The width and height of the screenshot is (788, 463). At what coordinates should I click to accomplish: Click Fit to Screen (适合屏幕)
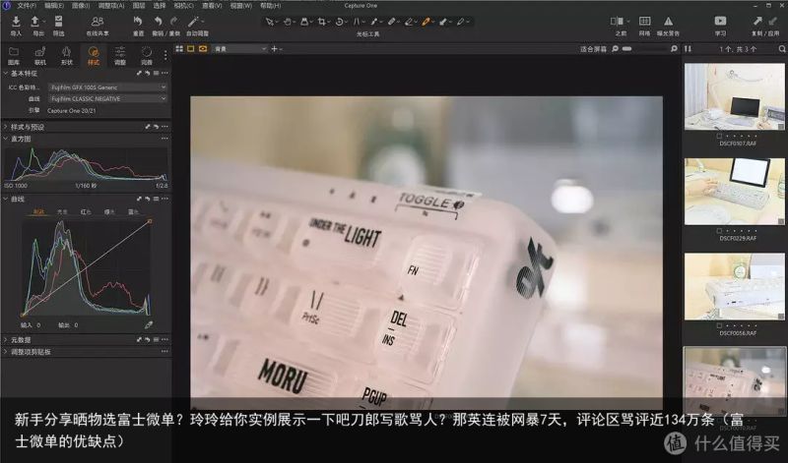[x=593, y=49]
